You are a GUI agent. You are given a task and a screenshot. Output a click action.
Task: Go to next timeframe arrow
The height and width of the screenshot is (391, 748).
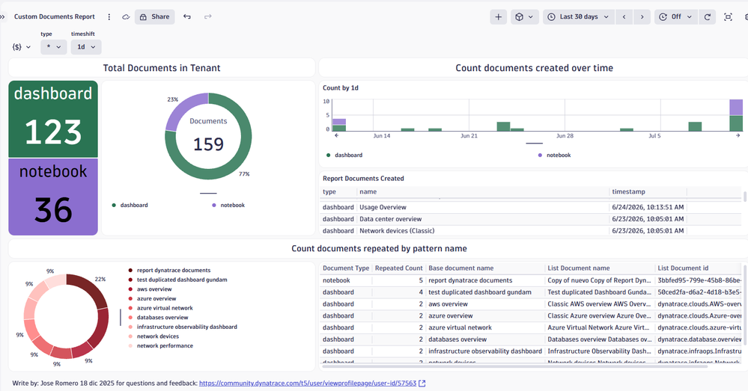[642, 16]
